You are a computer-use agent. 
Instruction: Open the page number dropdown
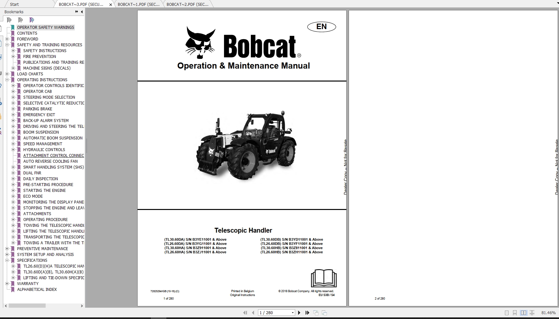[291, 313]
